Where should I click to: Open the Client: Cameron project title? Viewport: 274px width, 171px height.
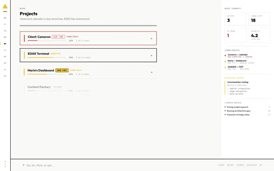[39, 37]
